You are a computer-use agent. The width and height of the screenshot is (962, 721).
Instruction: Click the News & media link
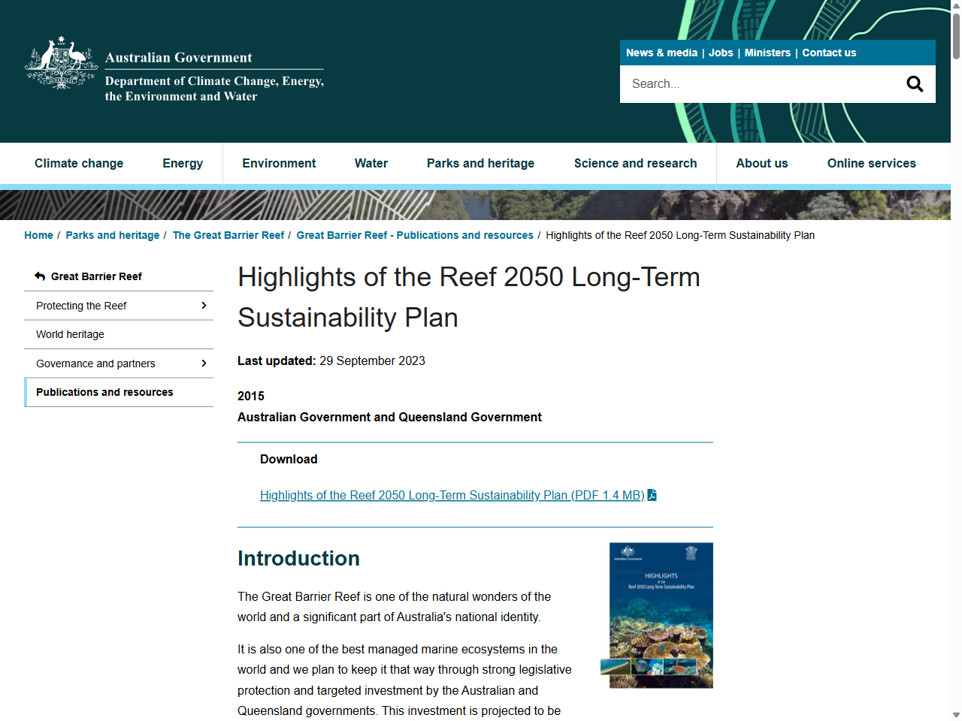click(x=661, y=53)
